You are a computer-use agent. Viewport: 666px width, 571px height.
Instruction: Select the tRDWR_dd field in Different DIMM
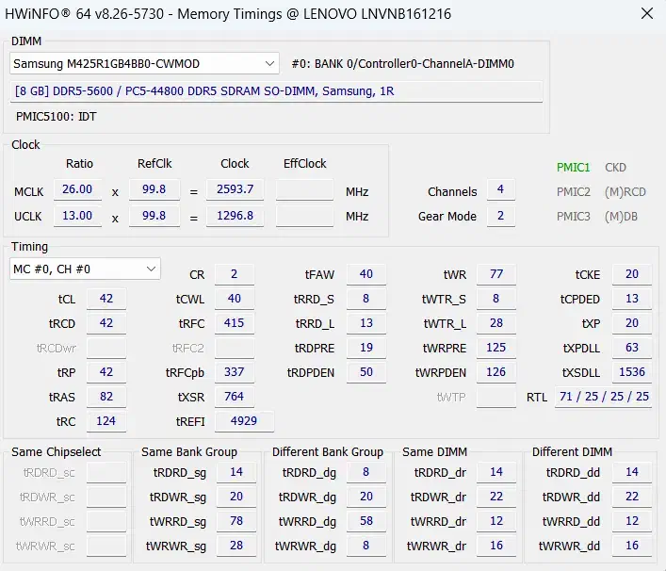[631, 497]
